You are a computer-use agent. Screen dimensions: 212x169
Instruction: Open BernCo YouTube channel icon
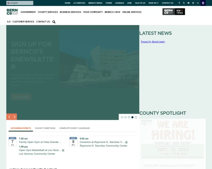pyautogui.click(x=188, y=3)
